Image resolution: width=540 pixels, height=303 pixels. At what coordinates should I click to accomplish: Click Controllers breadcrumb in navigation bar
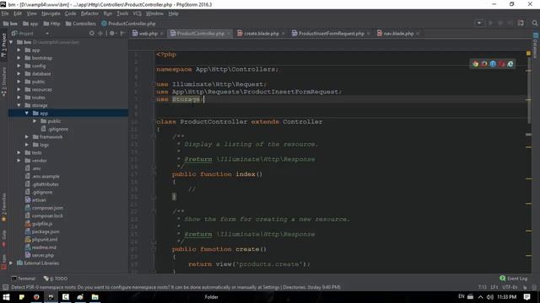pos(81,24)
